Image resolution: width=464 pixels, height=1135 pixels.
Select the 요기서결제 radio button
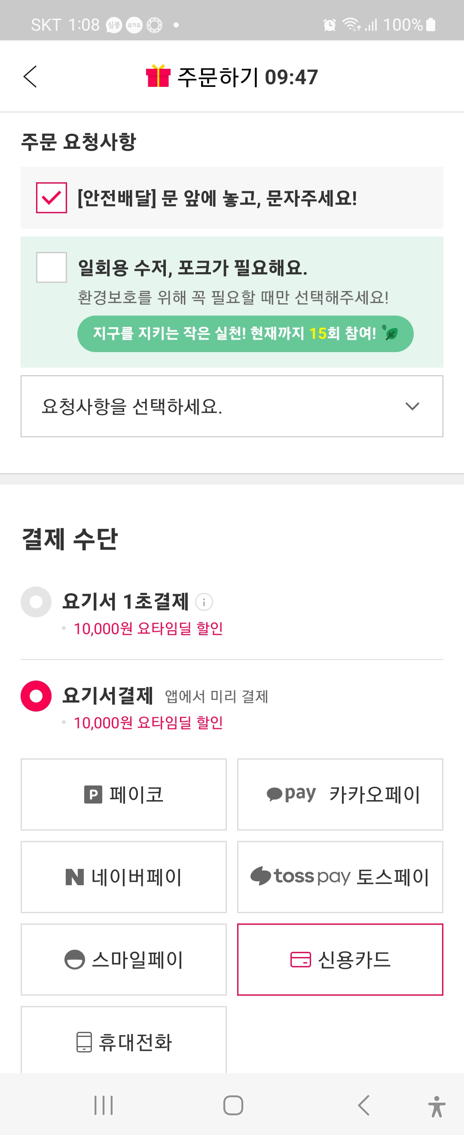pos(36,696)
